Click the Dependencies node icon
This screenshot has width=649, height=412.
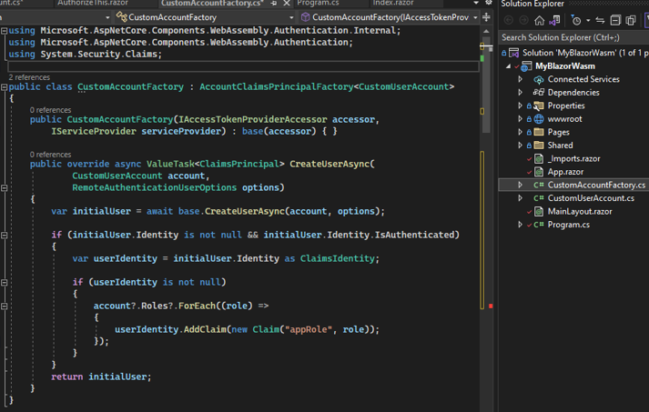point(539,92)
